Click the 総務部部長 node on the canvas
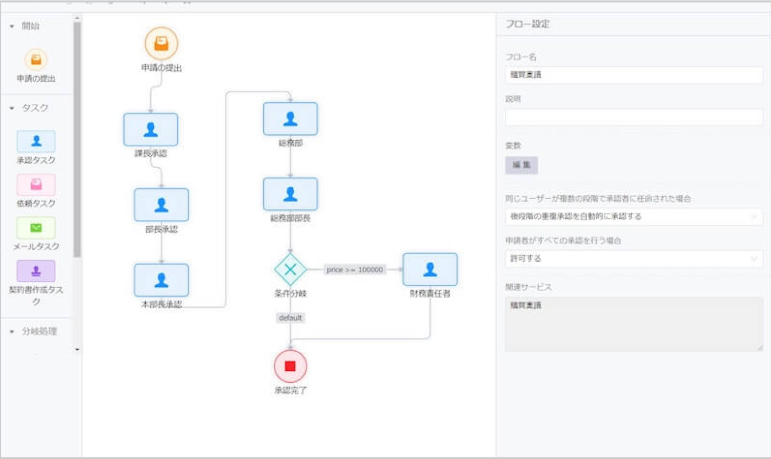The width and height of the screenshot is (771, 459). click(291, 194)
